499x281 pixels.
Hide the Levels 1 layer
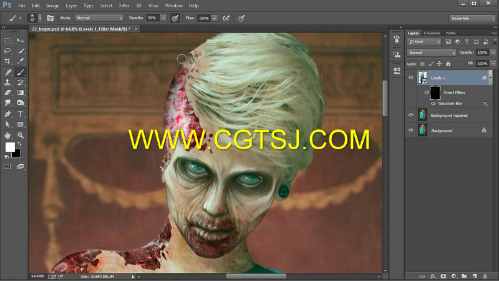[411, 77]
